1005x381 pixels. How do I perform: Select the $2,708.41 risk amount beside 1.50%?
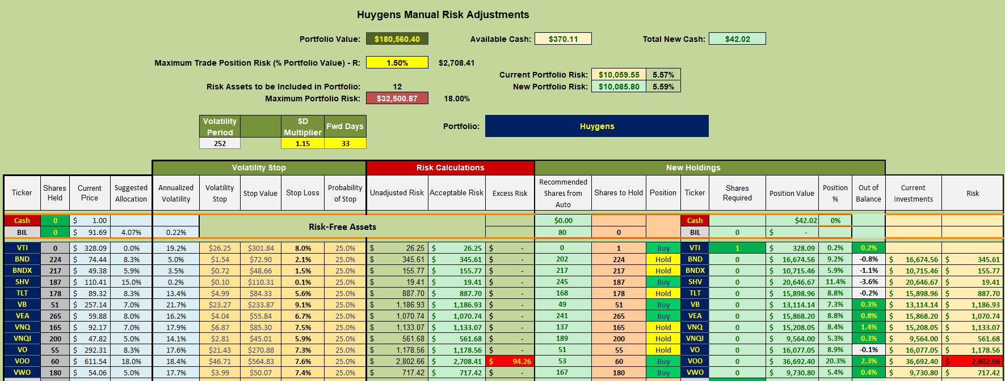click(x=456, y=63)
